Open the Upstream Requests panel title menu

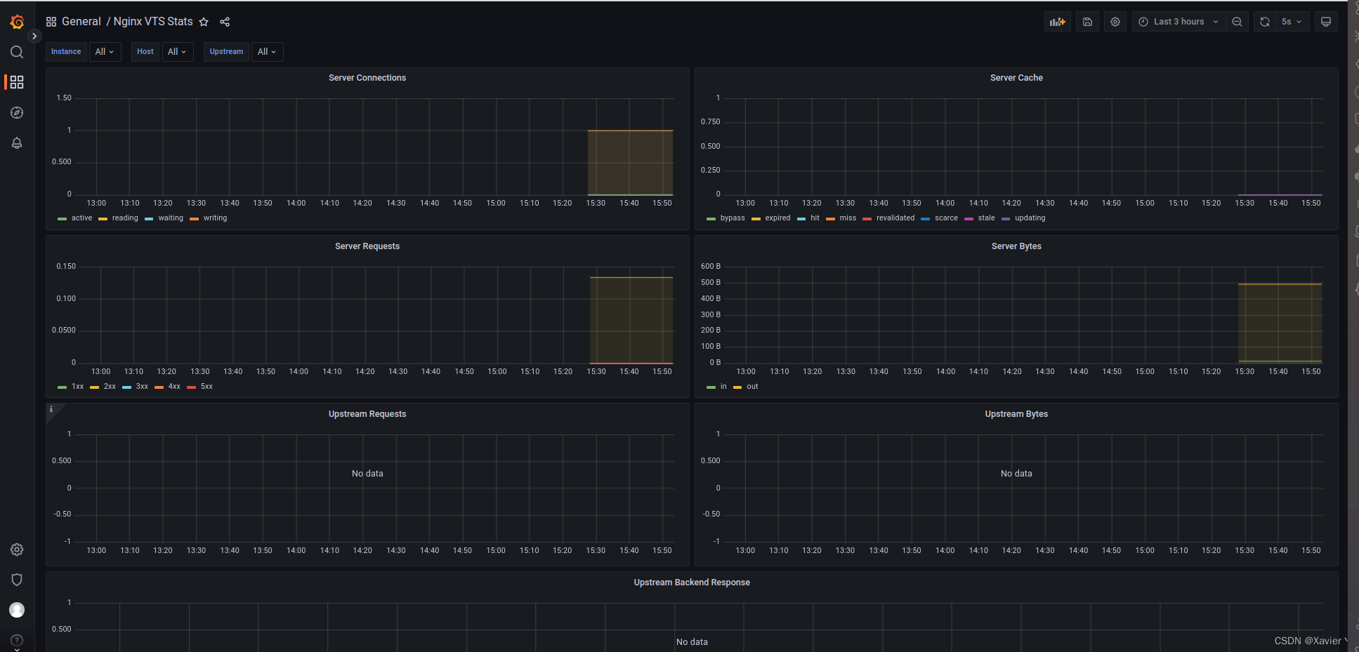point(367,414)
